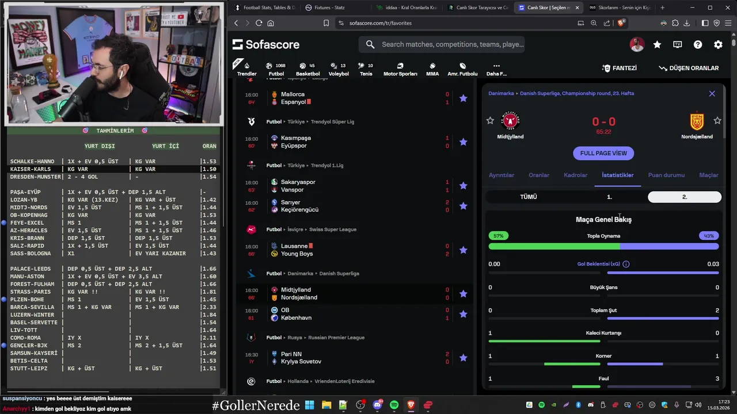Click the Brave Shields lion icon

[621, 23]
